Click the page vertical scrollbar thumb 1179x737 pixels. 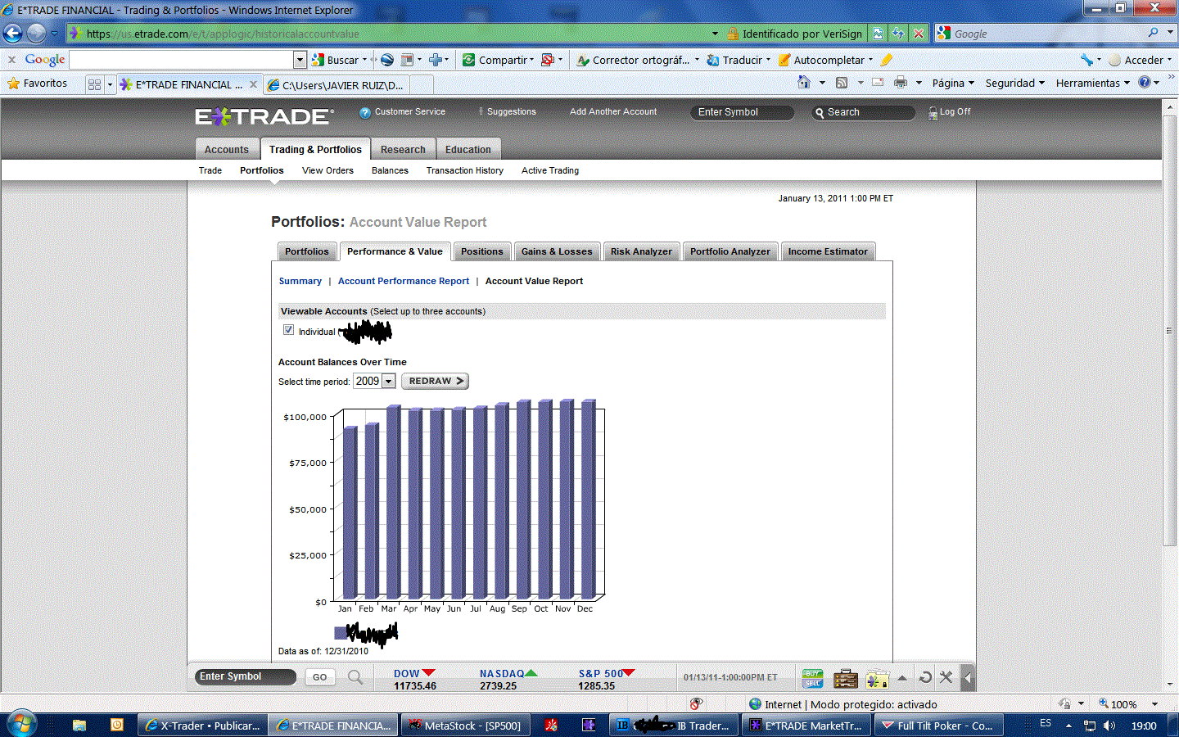tap(1170, 332)
